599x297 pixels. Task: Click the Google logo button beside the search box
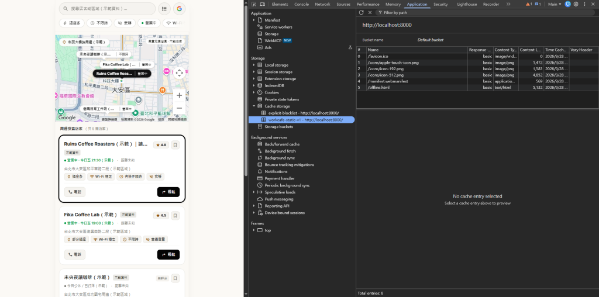point(180,8)
